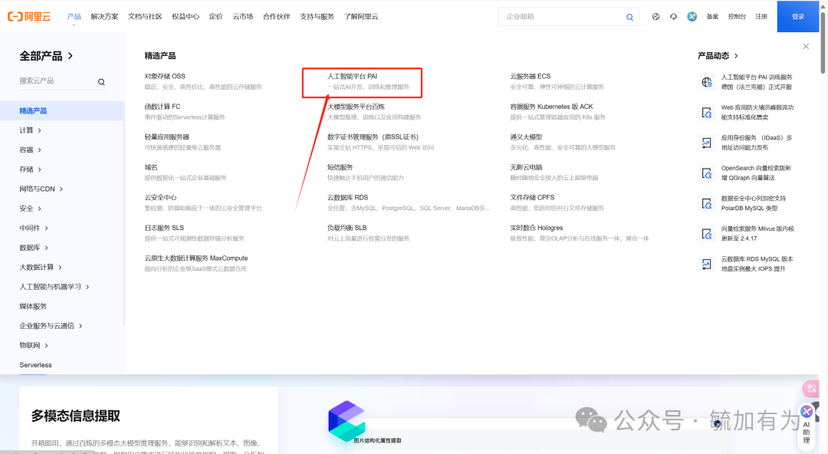Image resolution: width=828 pixels, height=454 pixels.
Task: Open the 了解阿里云 top menu
Action: click(x=361, y=16)
